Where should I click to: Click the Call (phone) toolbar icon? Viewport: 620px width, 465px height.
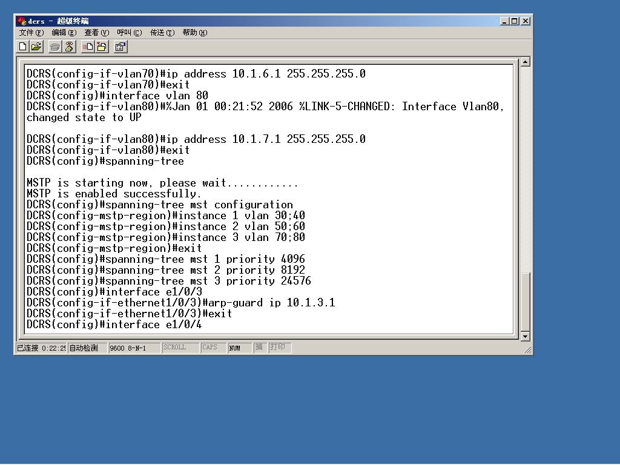pyautogui.click(x=55, y=47)
